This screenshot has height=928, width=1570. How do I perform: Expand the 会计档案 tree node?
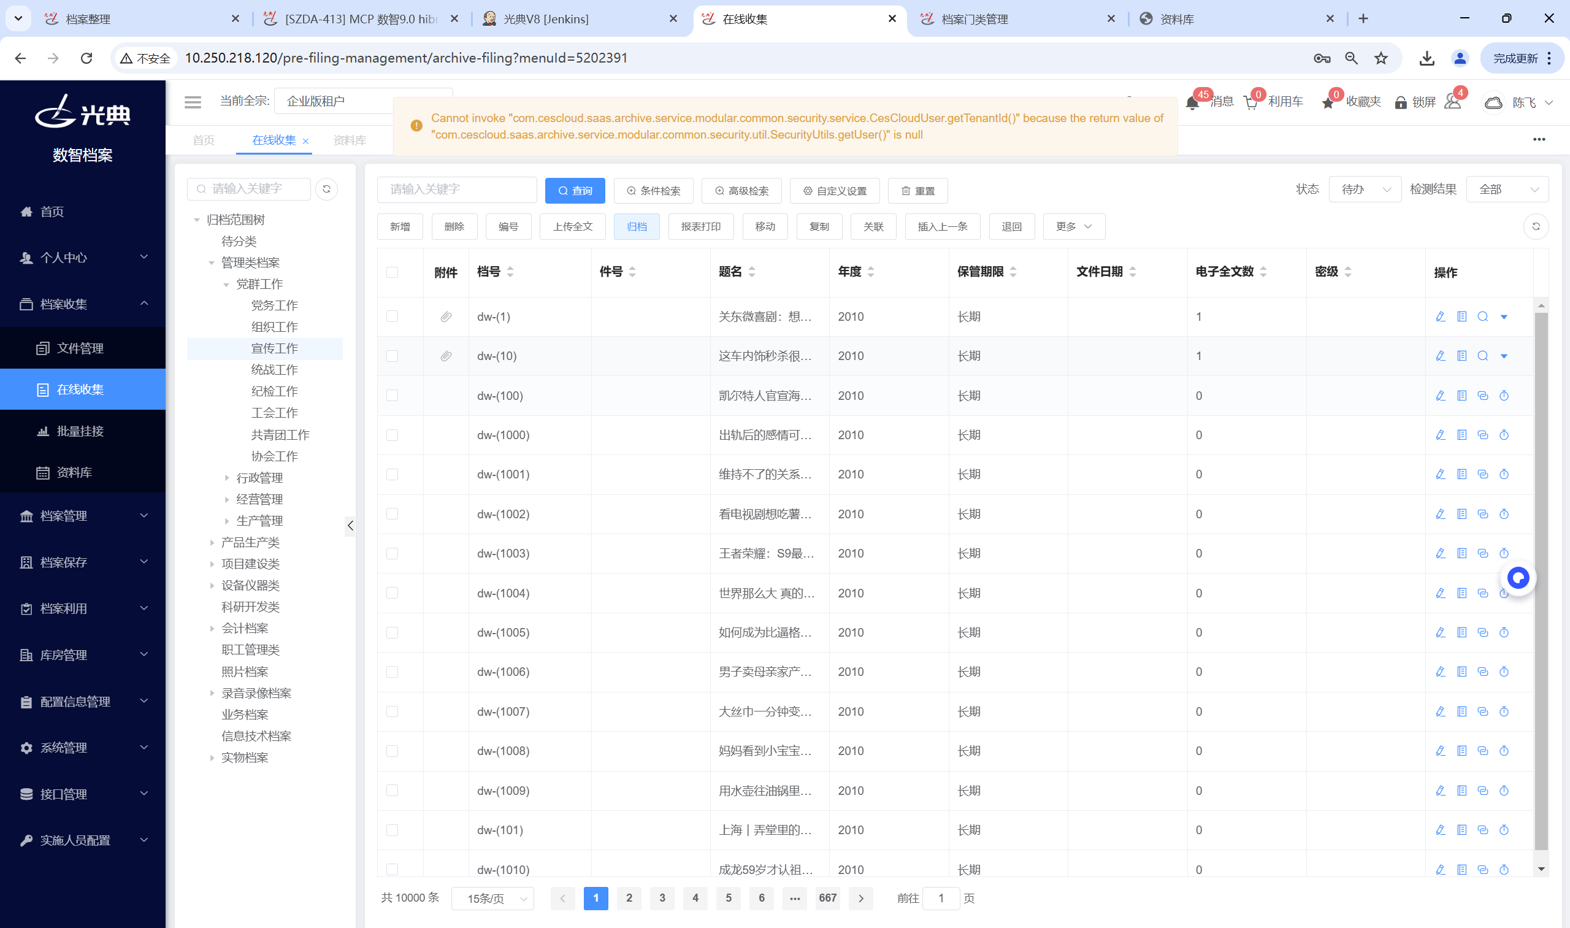point(212,629)
